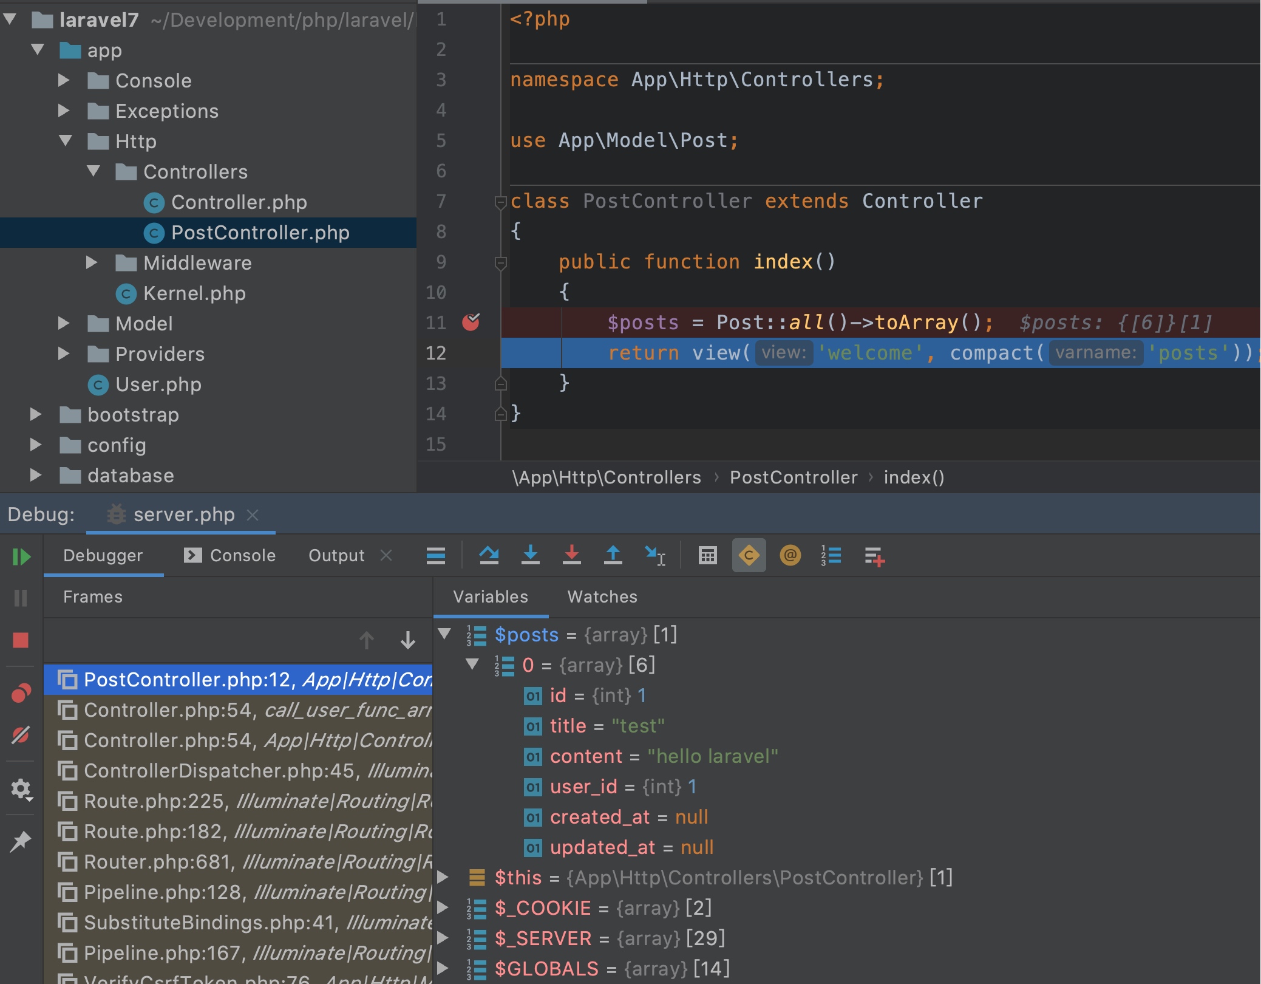Select frame ControllerDispatcher.php:45

238,770
